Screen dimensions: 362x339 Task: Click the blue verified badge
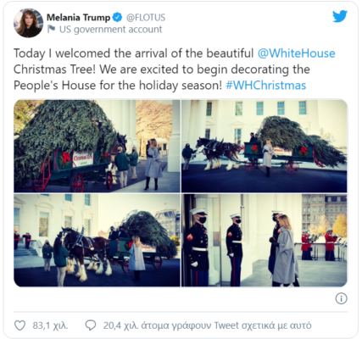[117, 18]
